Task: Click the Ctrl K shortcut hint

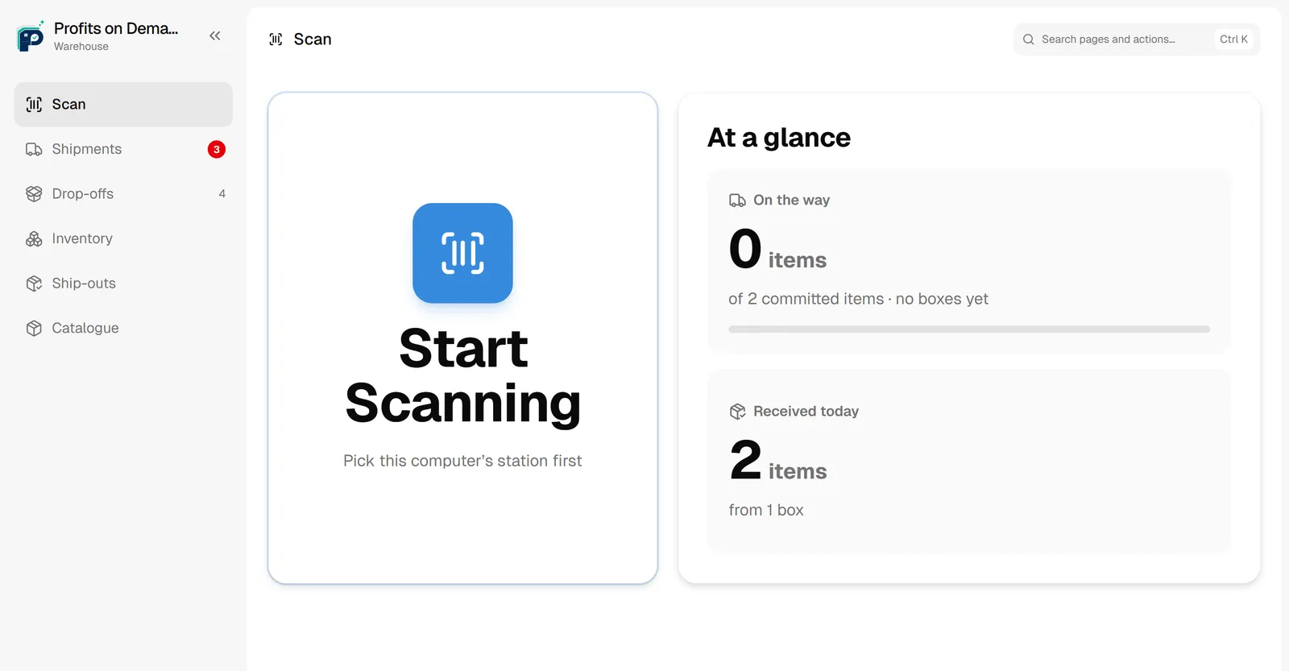Action: coord(1233,39)
